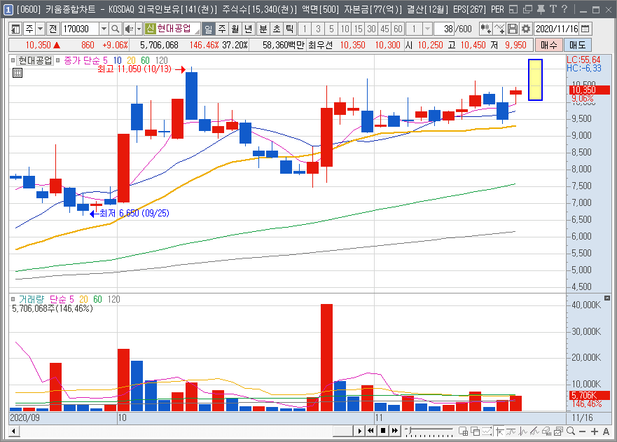Click the data grid icon under 현대공업 label
This screenshot has width=617, height=442.
click(18, 73)
